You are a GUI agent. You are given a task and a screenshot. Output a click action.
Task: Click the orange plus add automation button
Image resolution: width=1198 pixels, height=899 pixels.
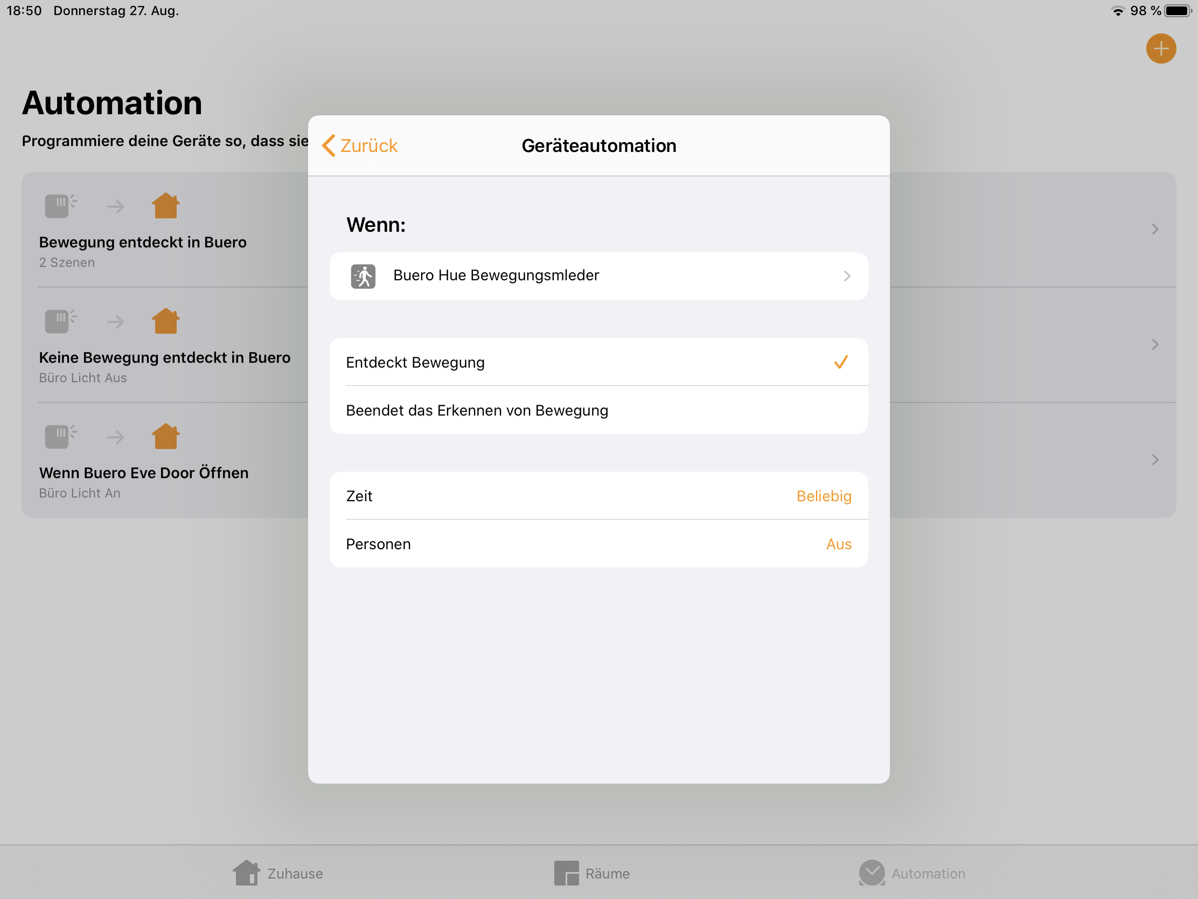click(x=1161, y=49)
